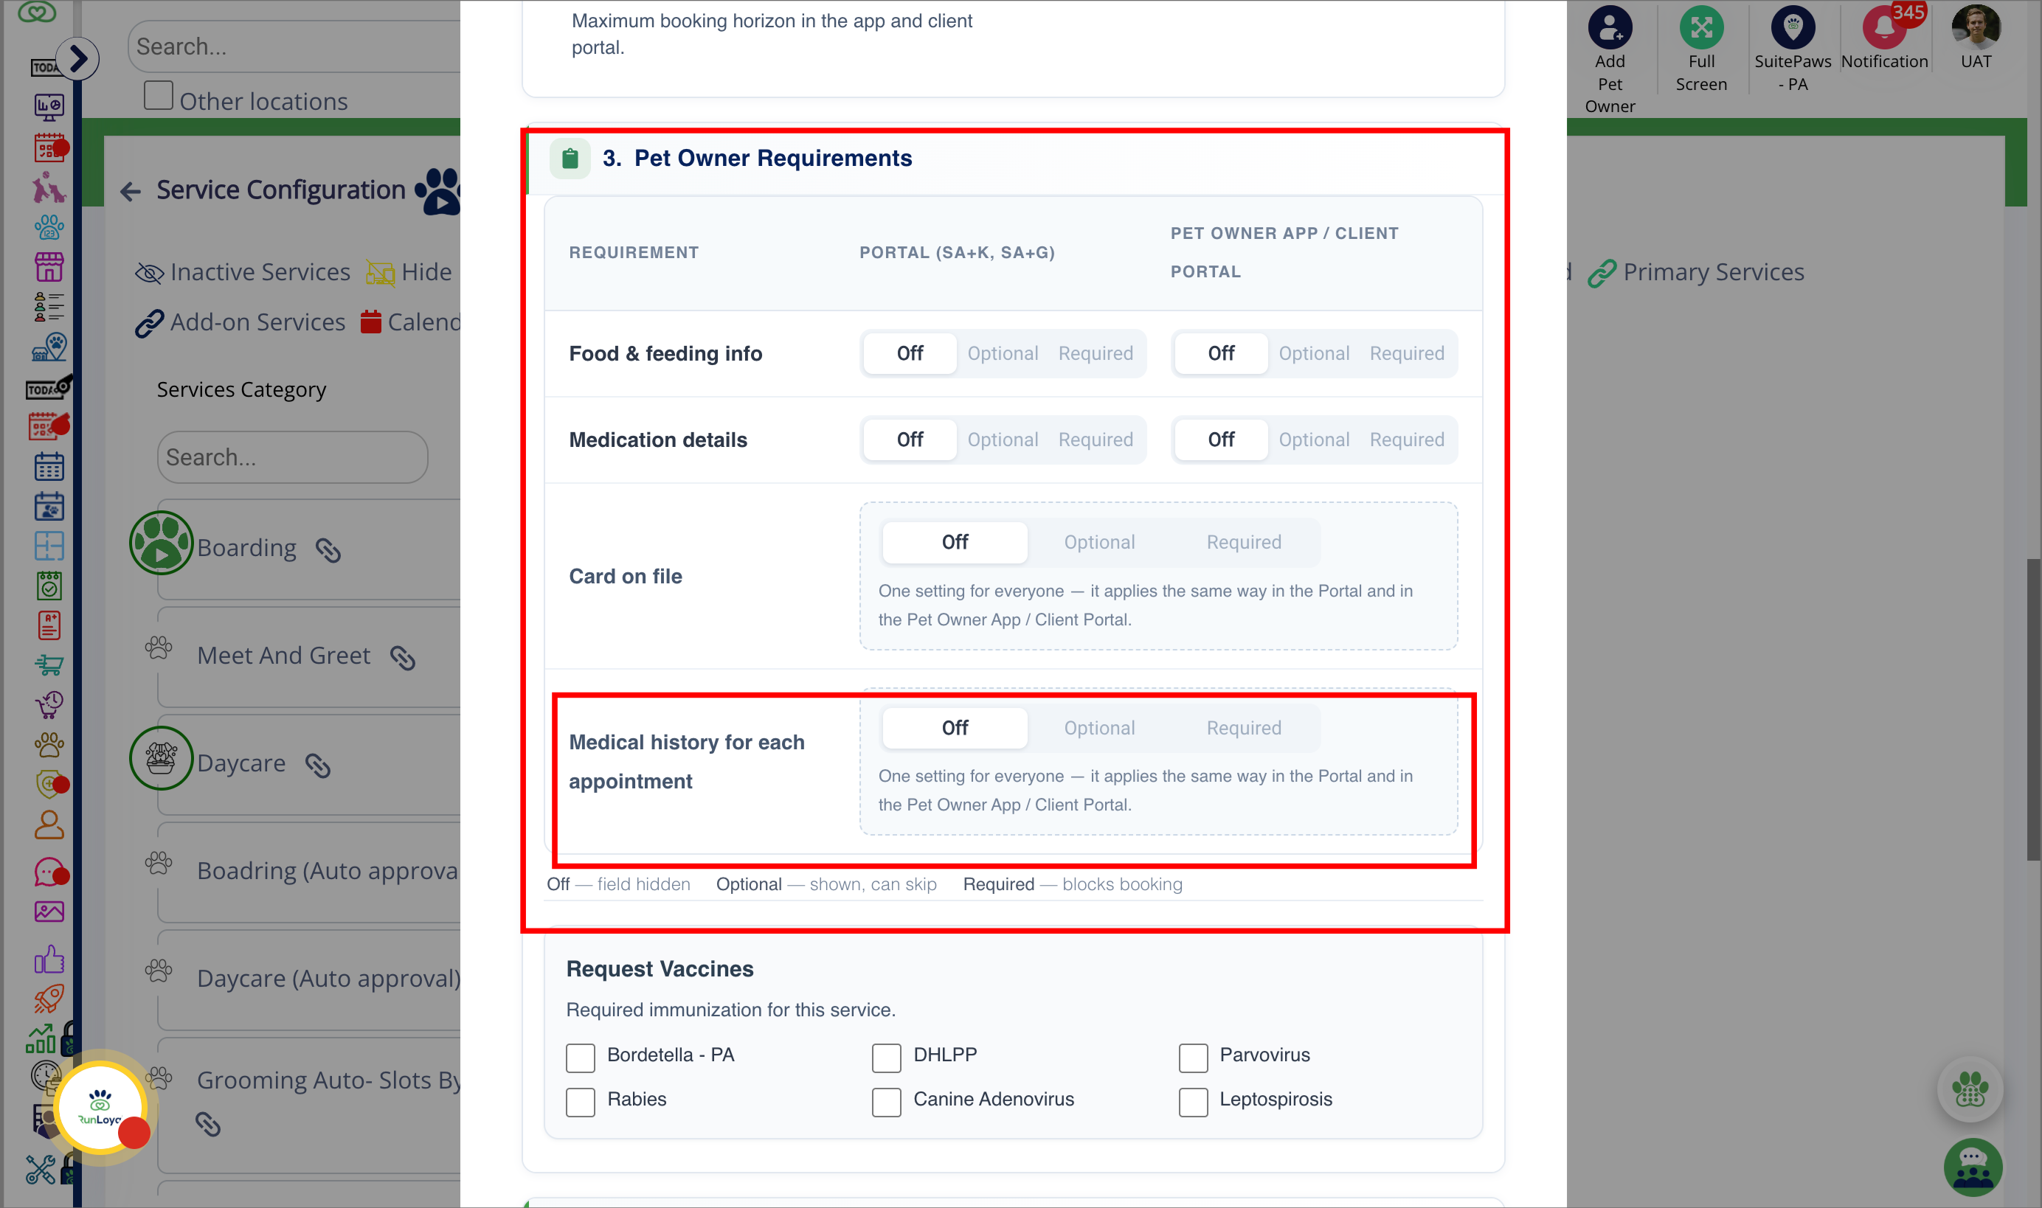
Task: Check the Bordetella - PA vaccine
Action: tap(581, 1058)
